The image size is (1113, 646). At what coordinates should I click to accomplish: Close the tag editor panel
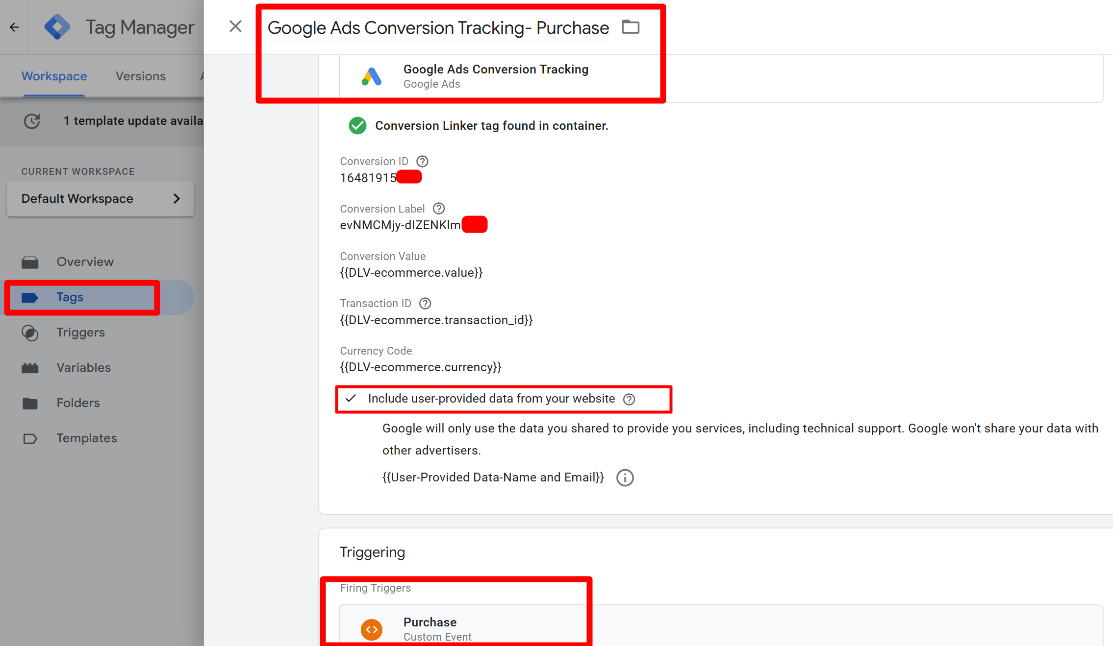pos(235,26)
